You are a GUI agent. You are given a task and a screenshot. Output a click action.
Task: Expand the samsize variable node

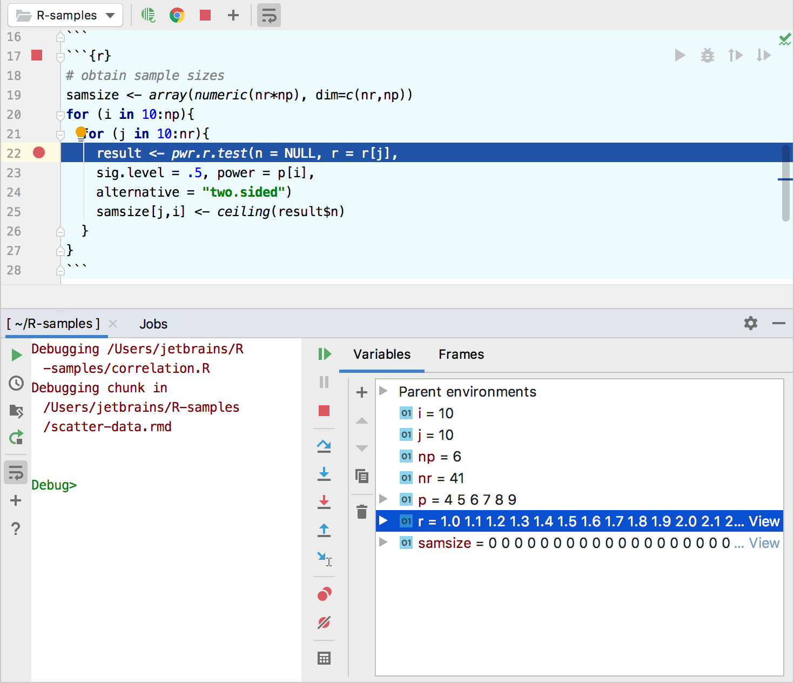383,543
